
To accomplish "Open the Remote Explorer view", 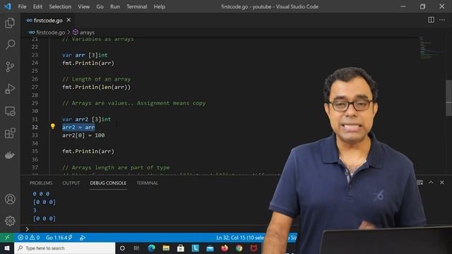I will click(x=10, y=111).
